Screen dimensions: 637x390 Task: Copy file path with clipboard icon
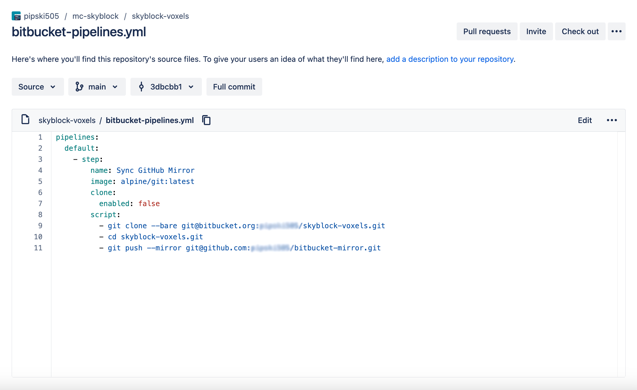coord(206,120)
